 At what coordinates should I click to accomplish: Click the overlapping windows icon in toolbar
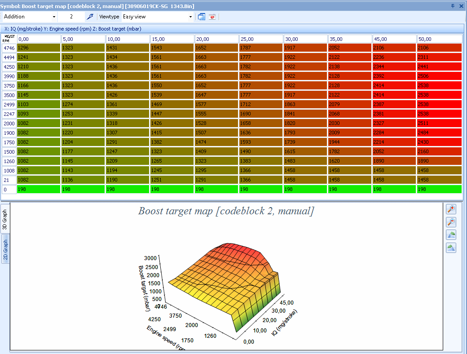(202, 17)
